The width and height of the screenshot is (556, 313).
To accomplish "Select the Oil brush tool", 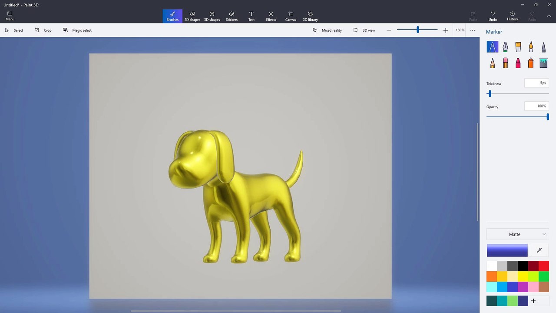I will pyautogui.click(x=518, y=47).
